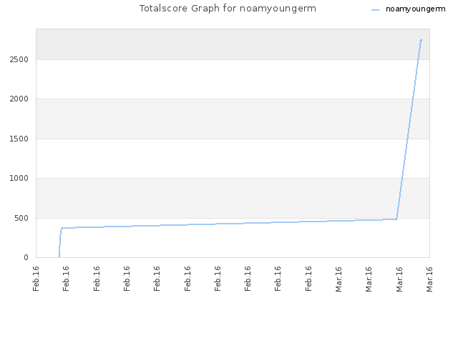
Task: Click the chart title 'Totalscore Graph for noamyoungerm'
Action: click(228, 9)
